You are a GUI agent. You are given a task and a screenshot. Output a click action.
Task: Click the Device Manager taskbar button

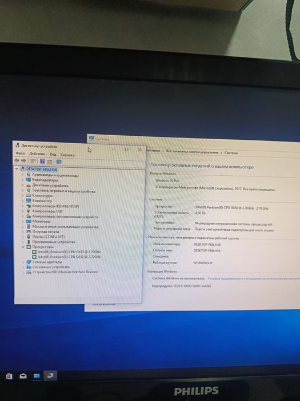tap(50, 376)
